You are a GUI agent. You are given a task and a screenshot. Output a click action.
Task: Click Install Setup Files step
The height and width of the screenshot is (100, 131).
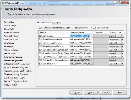11,39
